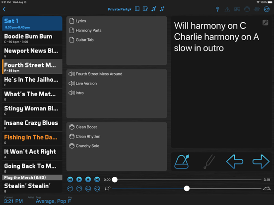
Task: Start recording with the record button
Action: (x=88, y=179)
